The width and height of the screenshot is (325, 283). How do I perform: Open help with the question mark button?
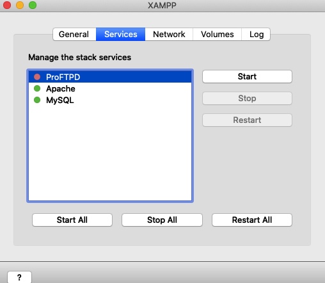(x=19, y=277)
